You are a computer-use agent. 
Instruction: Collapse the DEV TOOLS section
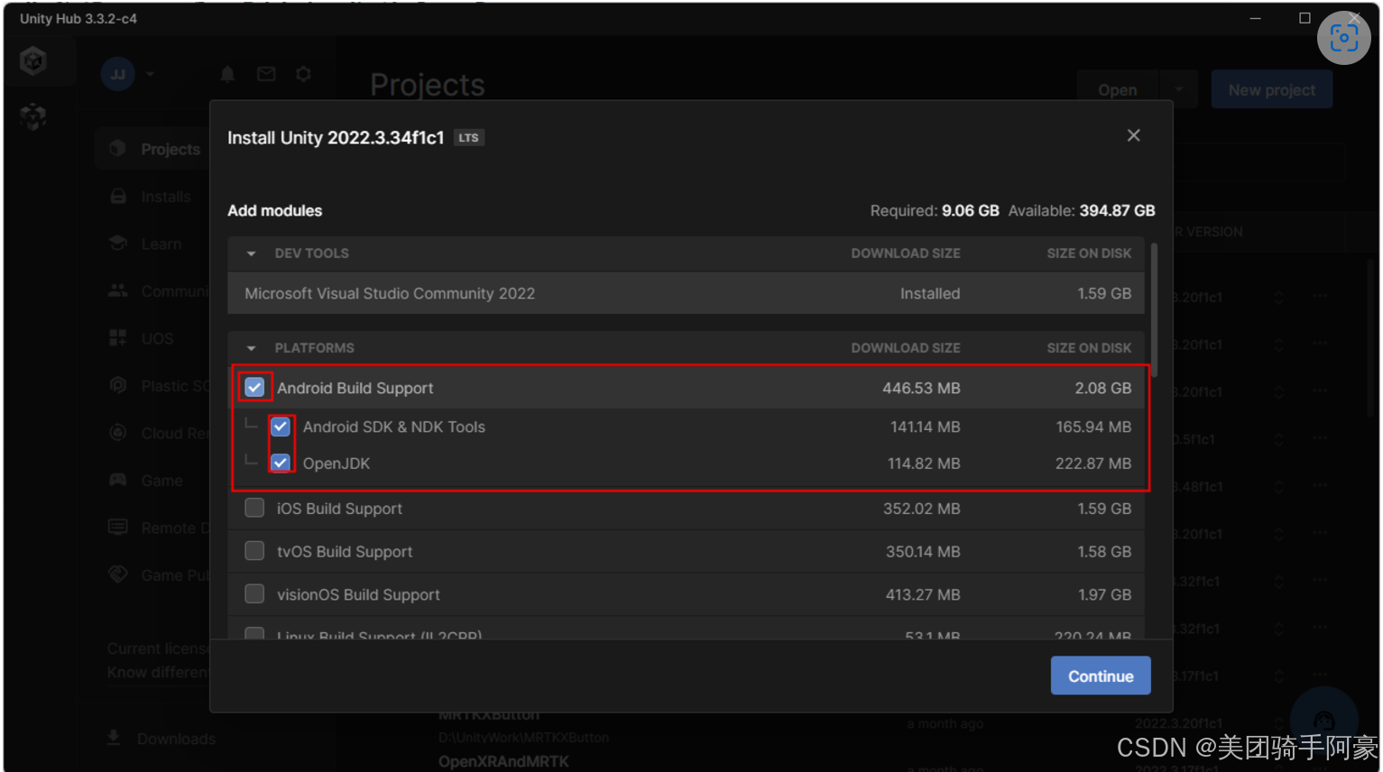click(252, 253)
